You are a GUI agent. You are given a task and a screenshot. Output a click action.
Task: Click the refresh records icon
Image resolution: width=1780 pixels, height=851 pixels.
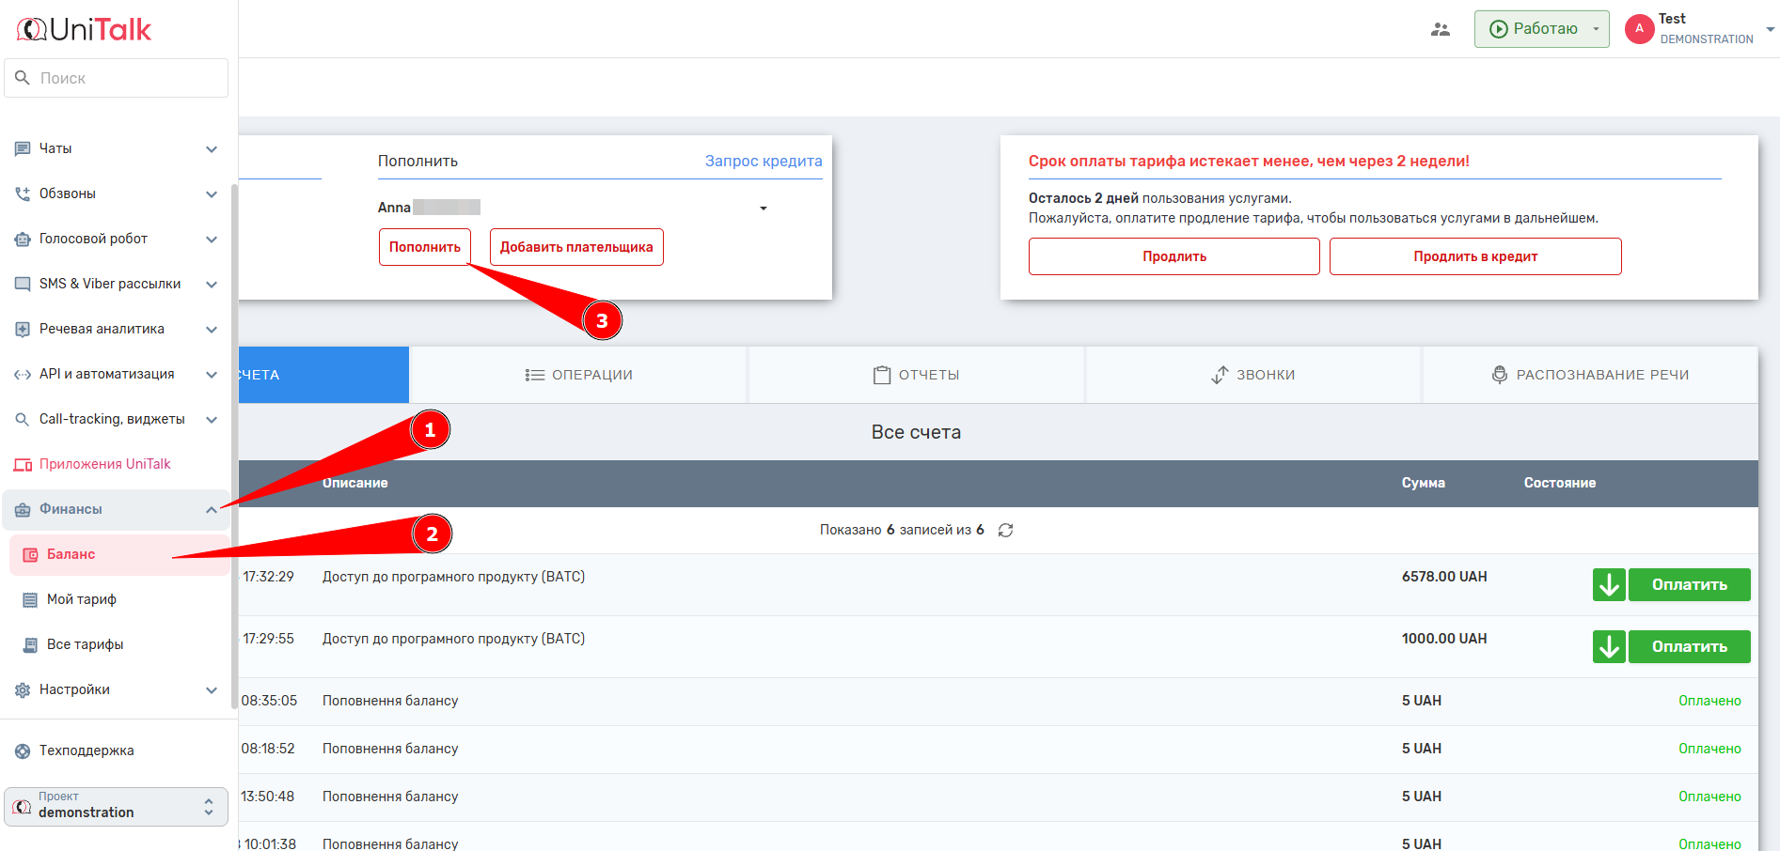coord(1005,531)
